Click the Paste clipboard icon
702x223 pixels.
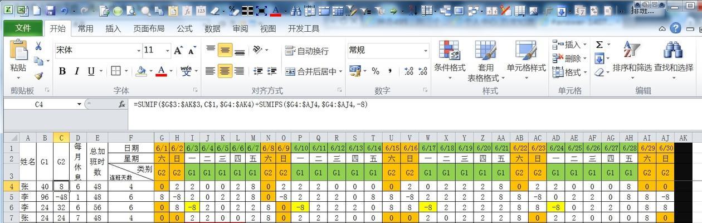(x=18, y=50)
